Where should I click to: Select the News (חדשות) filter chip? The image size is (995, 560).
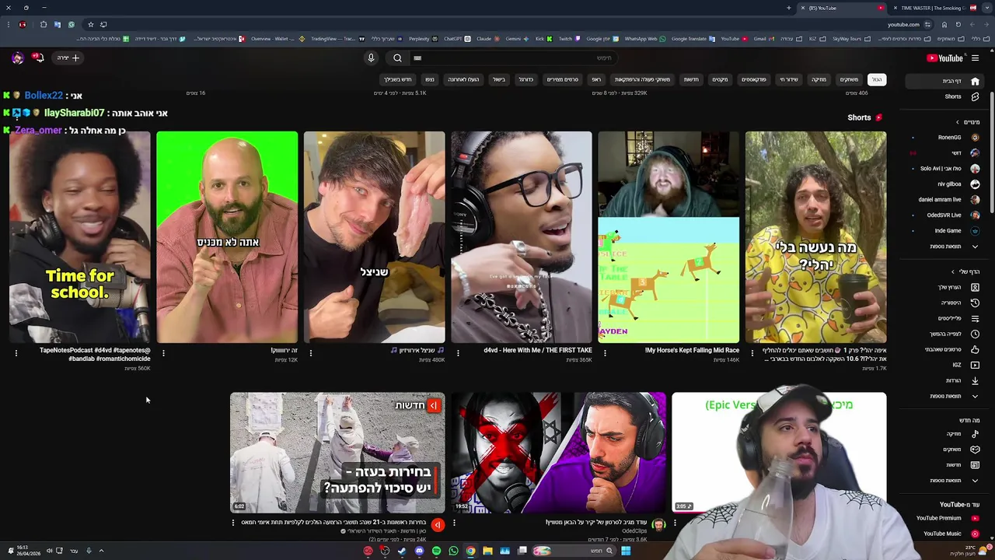(691, 79)
